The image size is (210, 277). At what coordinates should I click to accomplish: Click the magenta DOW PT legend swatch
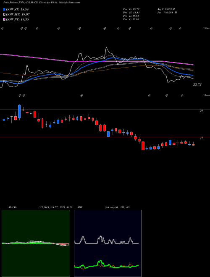click(x=4, y=19)
